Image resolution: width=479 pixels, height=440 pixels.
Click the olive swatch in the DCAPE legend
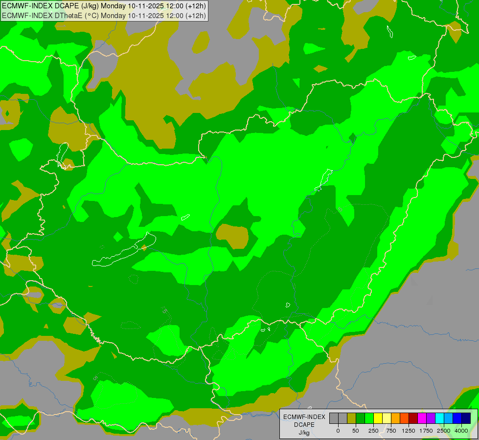(352, 418)
